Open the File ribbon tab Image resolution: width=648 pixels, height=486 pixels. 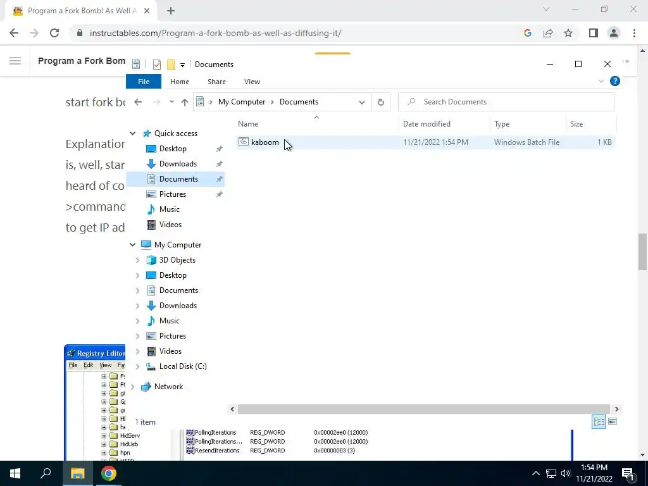point(144,82)
